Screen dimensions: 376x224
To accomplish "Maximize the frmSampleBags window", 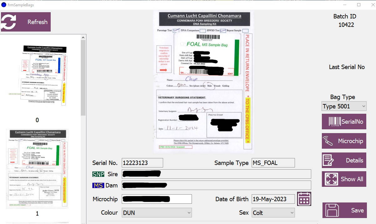I will pyautogui.click(x=359, y=5).
